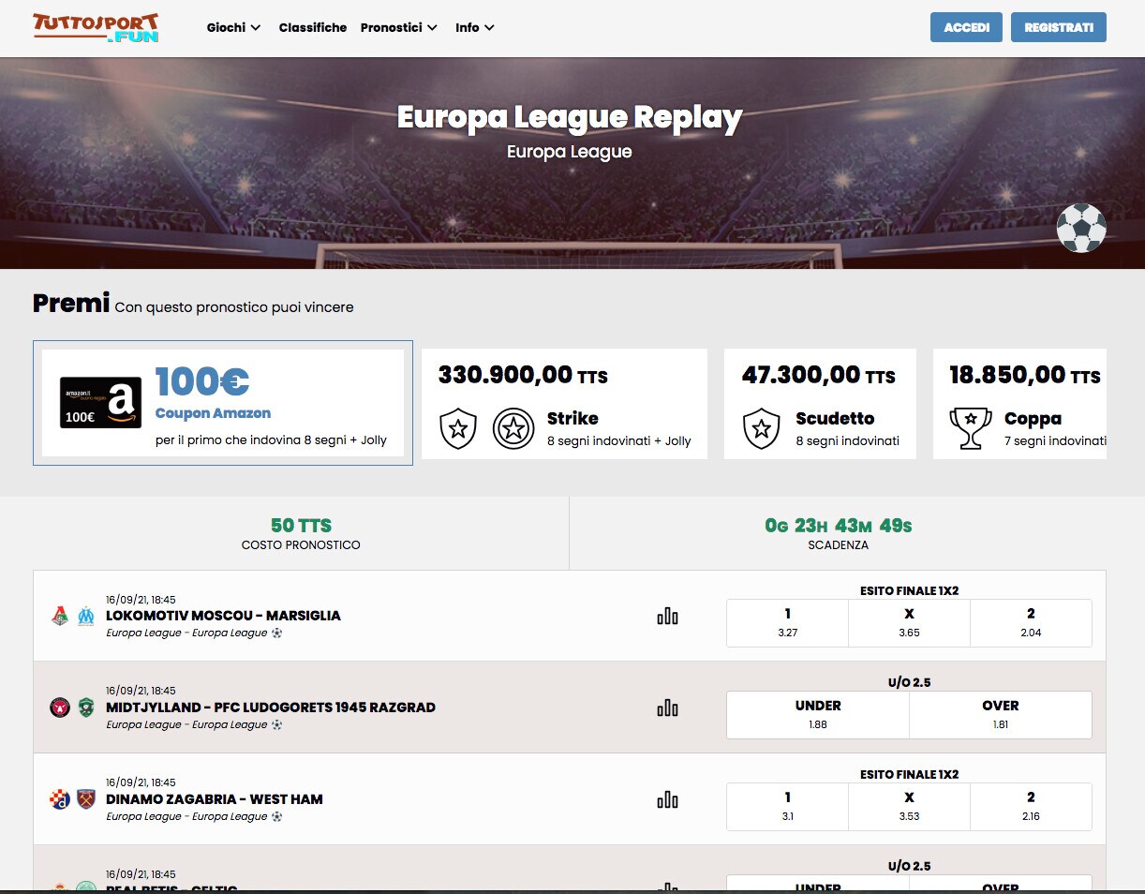Pick 1 at 3.27 for Lokomotiv - Marsiglia
This screenshot has width=1145, height=894.
pyautogui.click(x=788, y=623)
